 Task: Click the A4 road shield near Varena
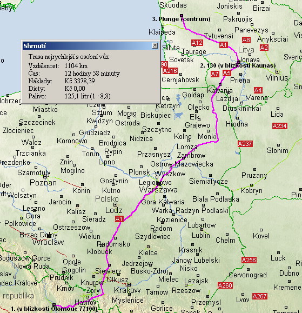258,90
